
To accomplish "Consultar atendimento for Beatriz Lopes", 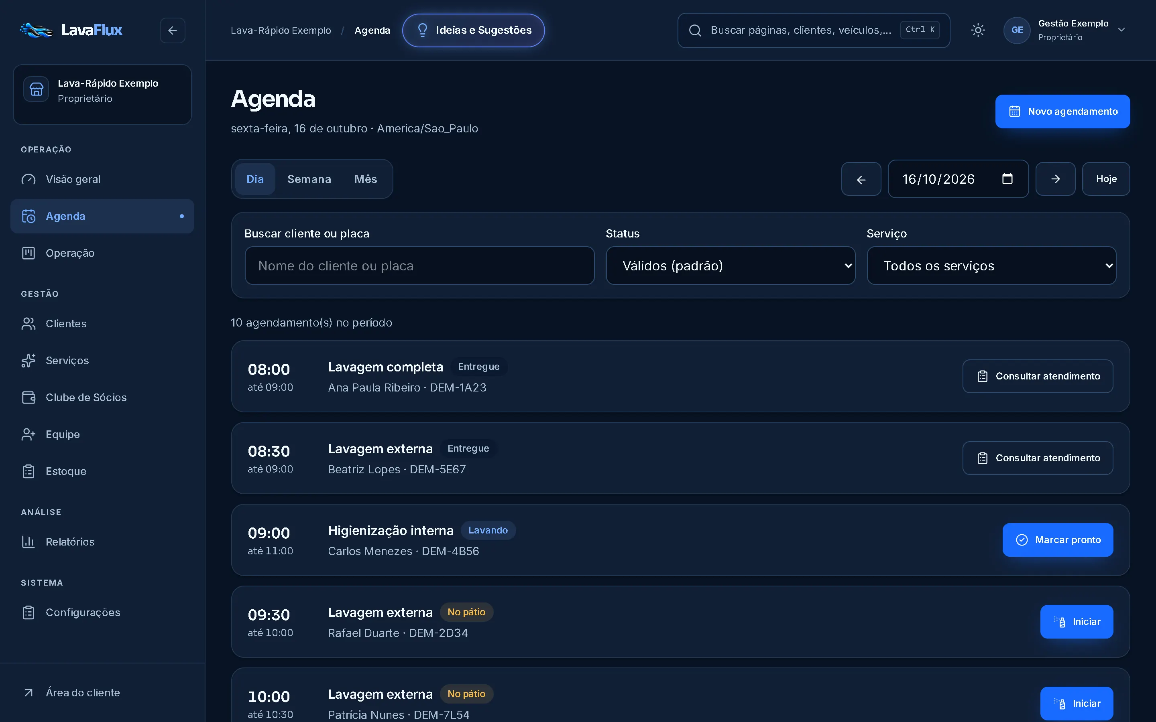I will tap(1038, 458).
